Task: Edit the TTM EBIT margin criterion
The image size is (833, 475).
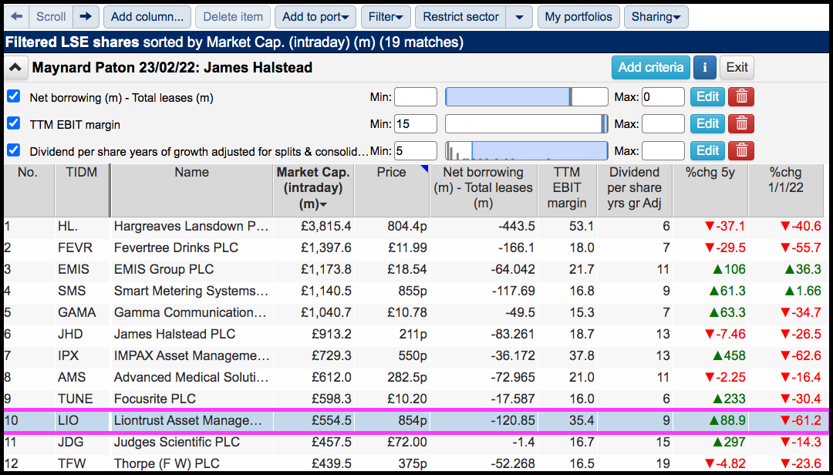Action: 707,124
